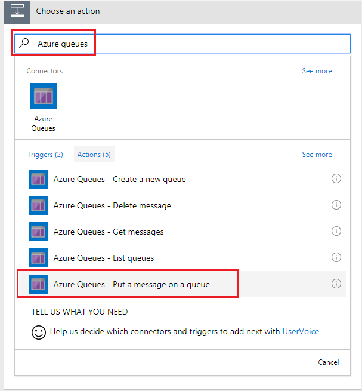Click icon beside Get messages action
Viewport: 362px width, 391px height.
(38, 232)
